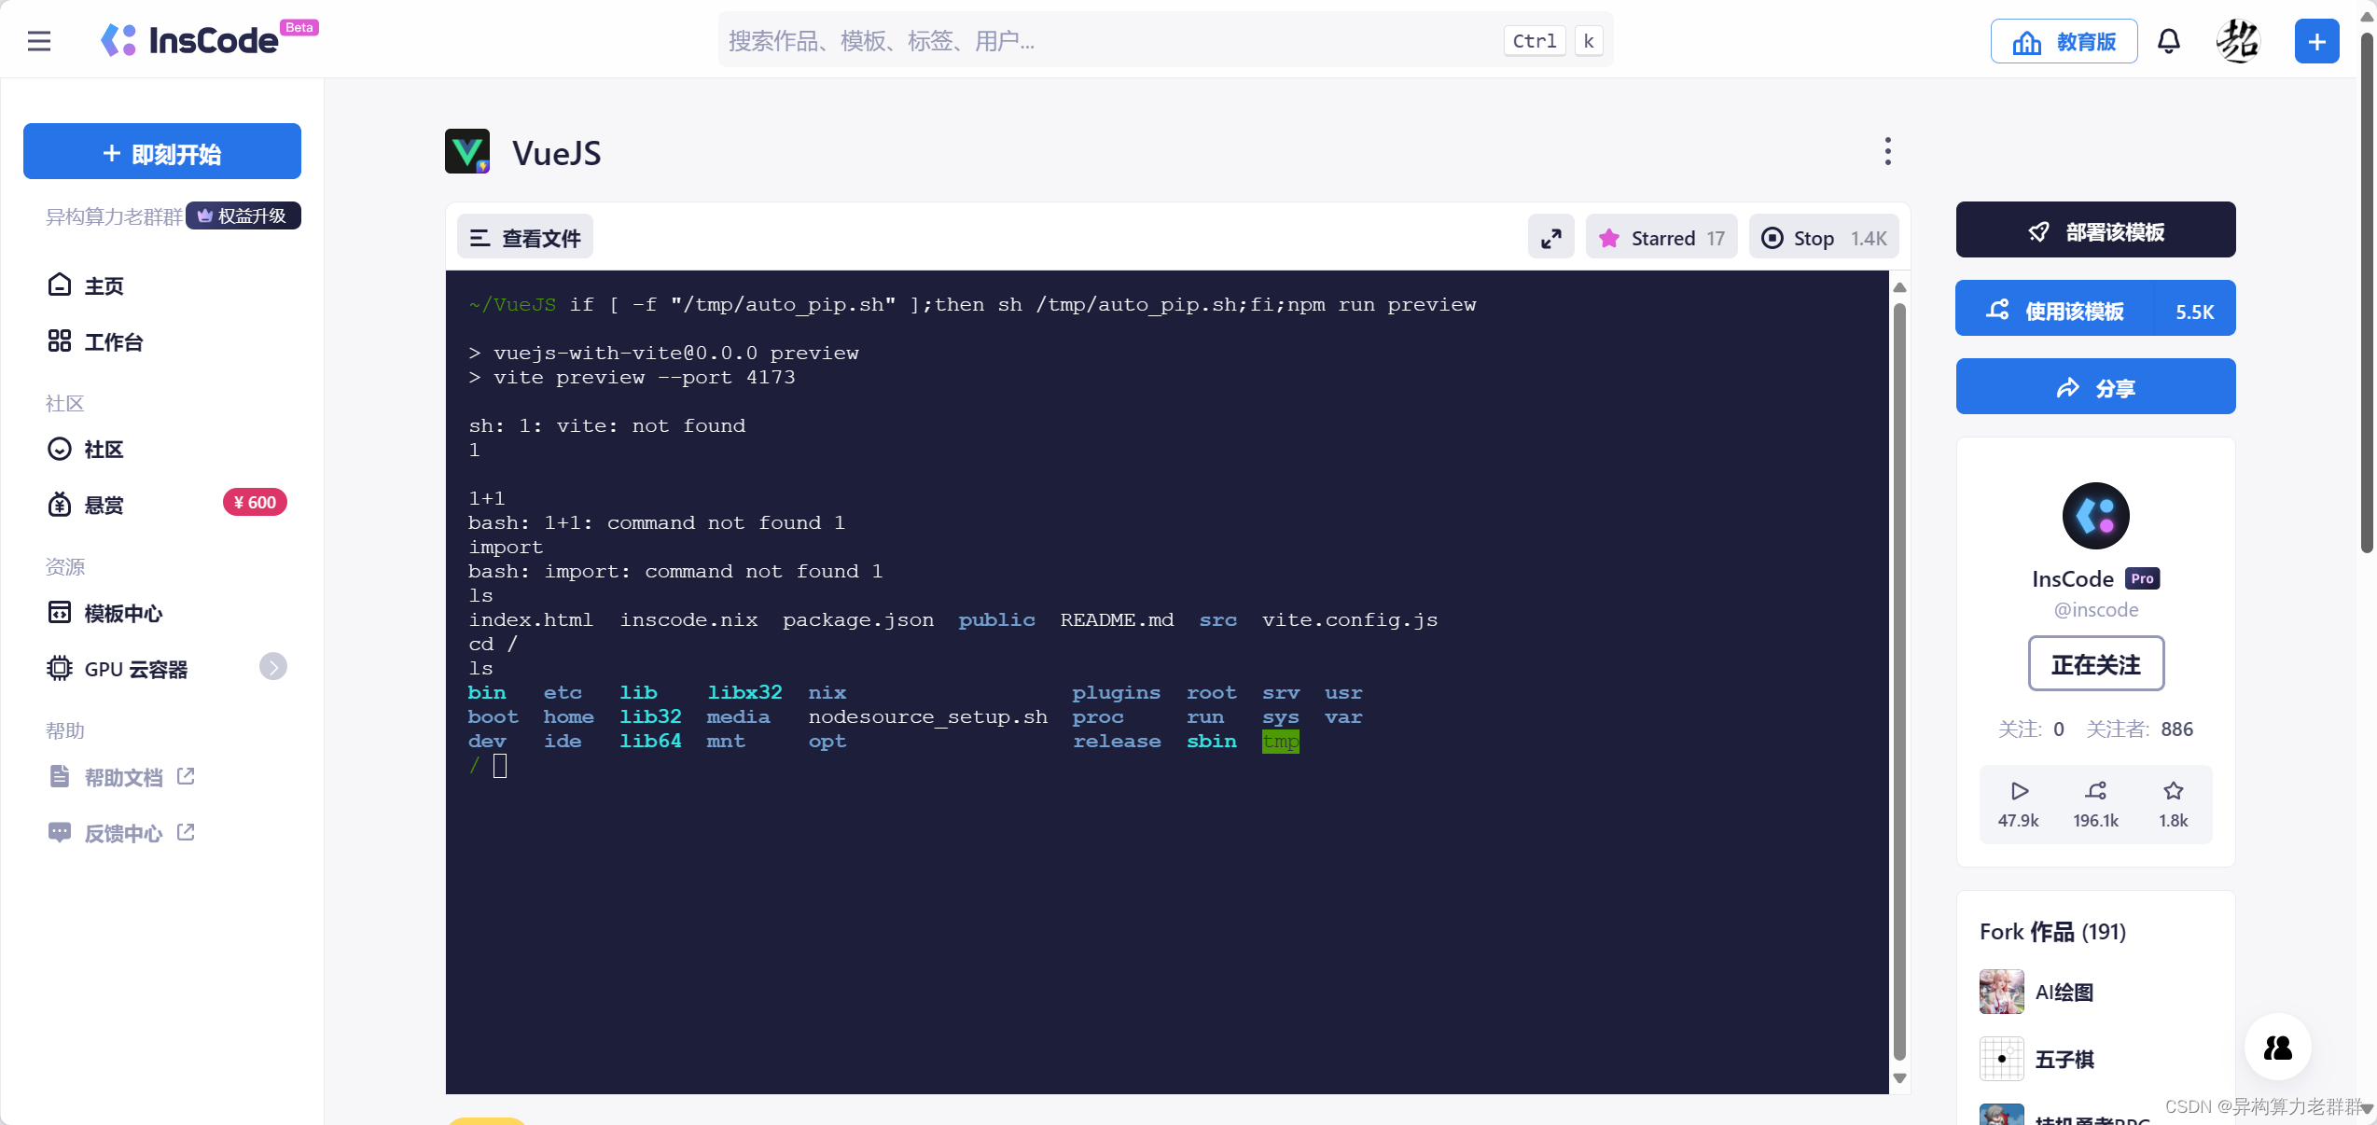Open the hamburger navigation menu
2377x1125 pixels.
tap(39, 41)
